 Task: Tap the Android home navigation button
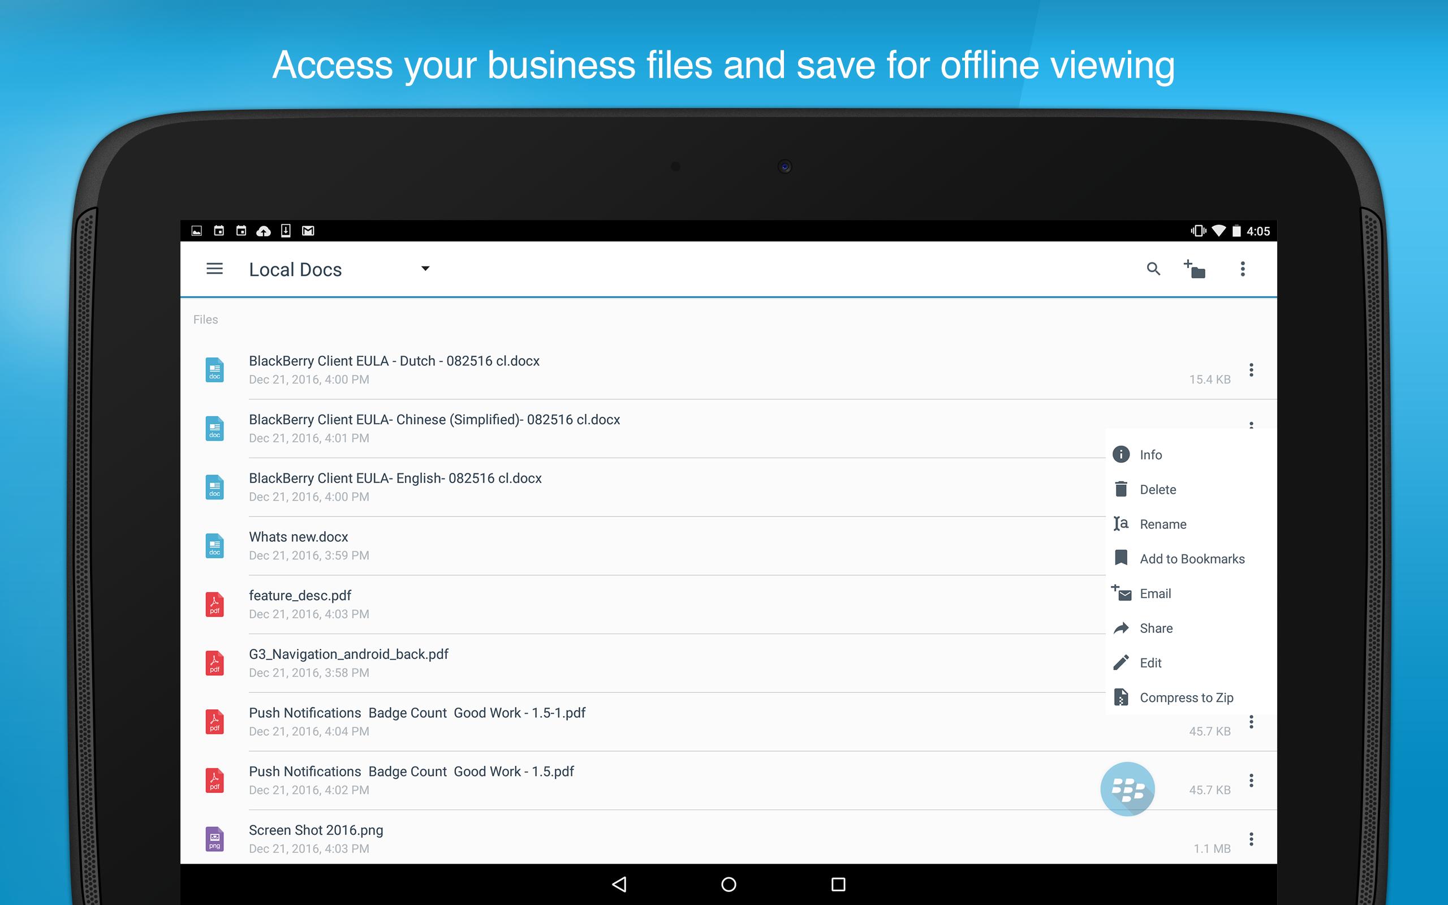click(x=728, y=884)
